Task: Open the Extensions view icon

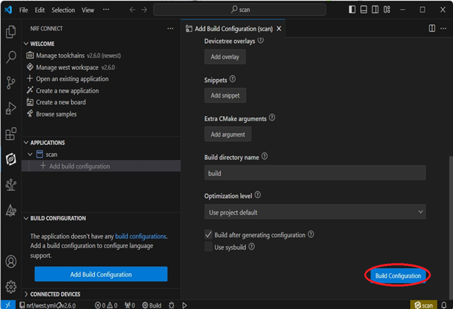Action: point(10,134)
